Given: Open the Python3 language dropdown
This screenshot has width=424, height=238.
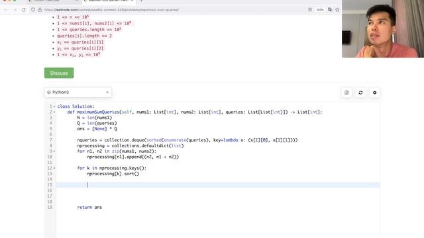Looking at the screenshot, I should tap(78, 93).
